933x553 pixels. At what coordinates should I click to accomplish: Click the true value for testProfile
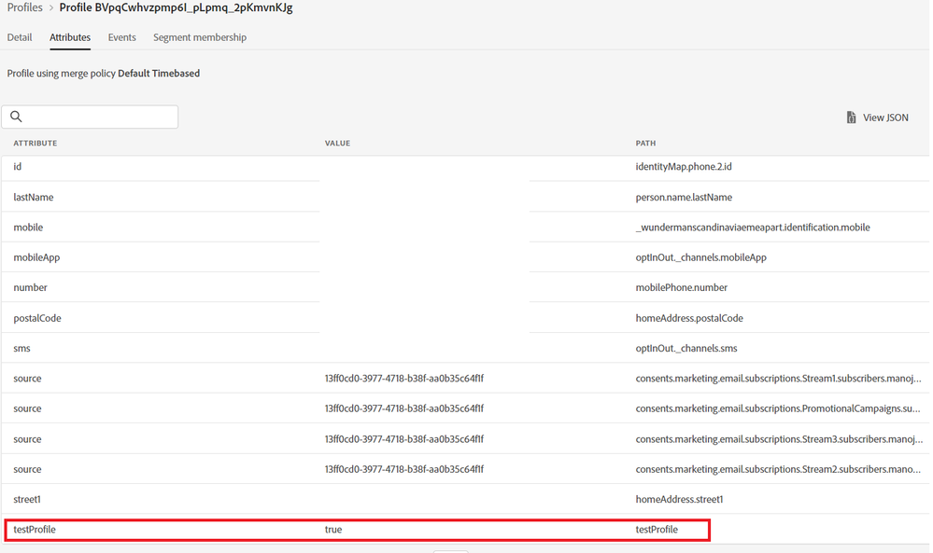(333, 530)
